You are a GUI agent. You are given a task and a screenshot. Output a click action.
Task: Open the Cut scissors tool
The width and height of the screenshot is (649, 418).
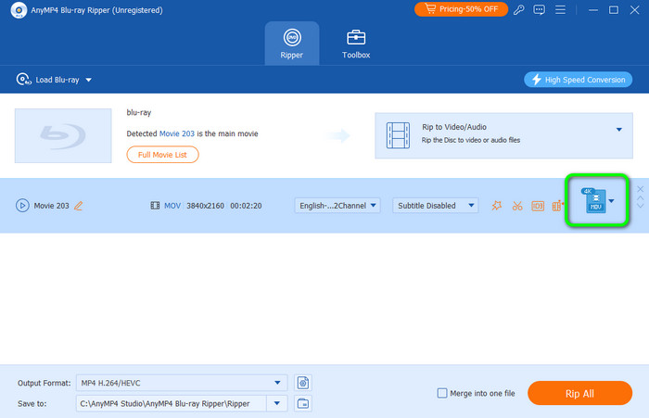click(x=517, y=205)
